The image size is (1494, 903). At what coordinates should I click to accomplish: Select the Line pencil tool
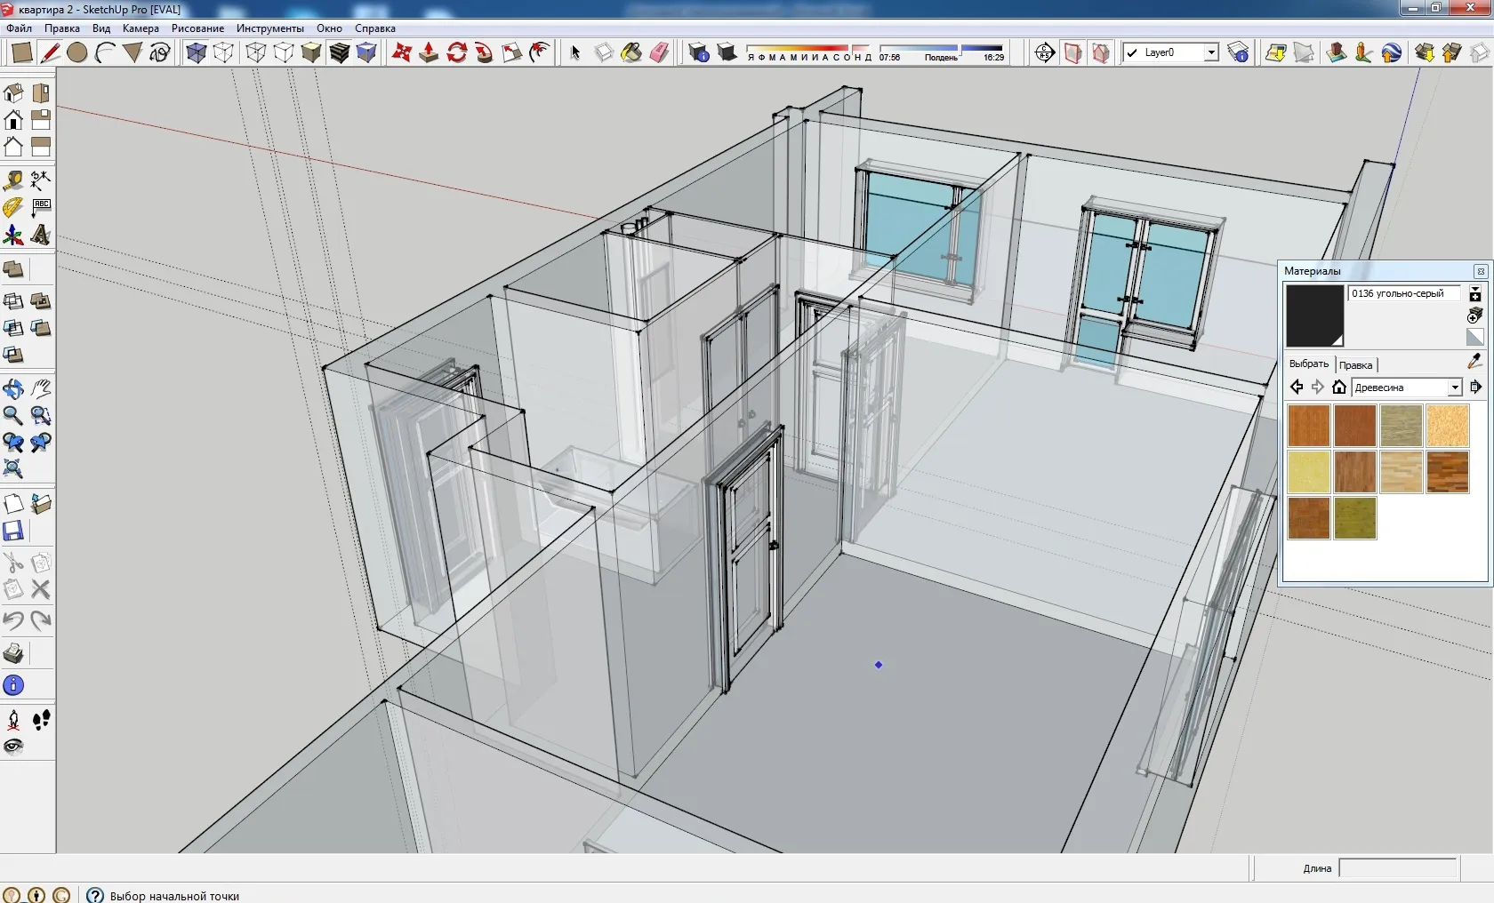(51, 53)
